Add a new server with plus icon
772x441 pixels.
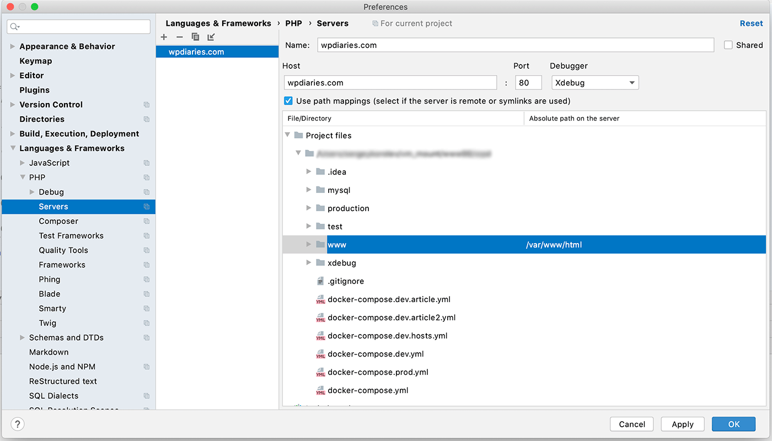tap(164, 37)
